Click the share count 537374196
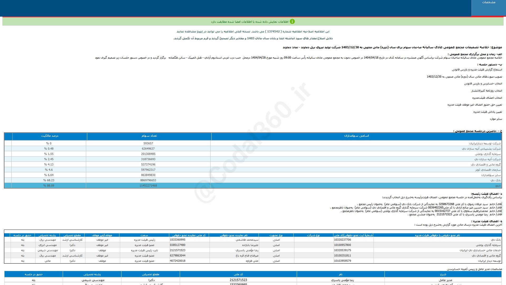Viewport: 506px width, 285px height. pos(148,164)
